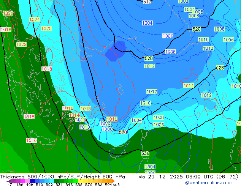Click the 1002 pressure label at the top
The height and width of the screenshot is (186, 241).
[183, 2]
